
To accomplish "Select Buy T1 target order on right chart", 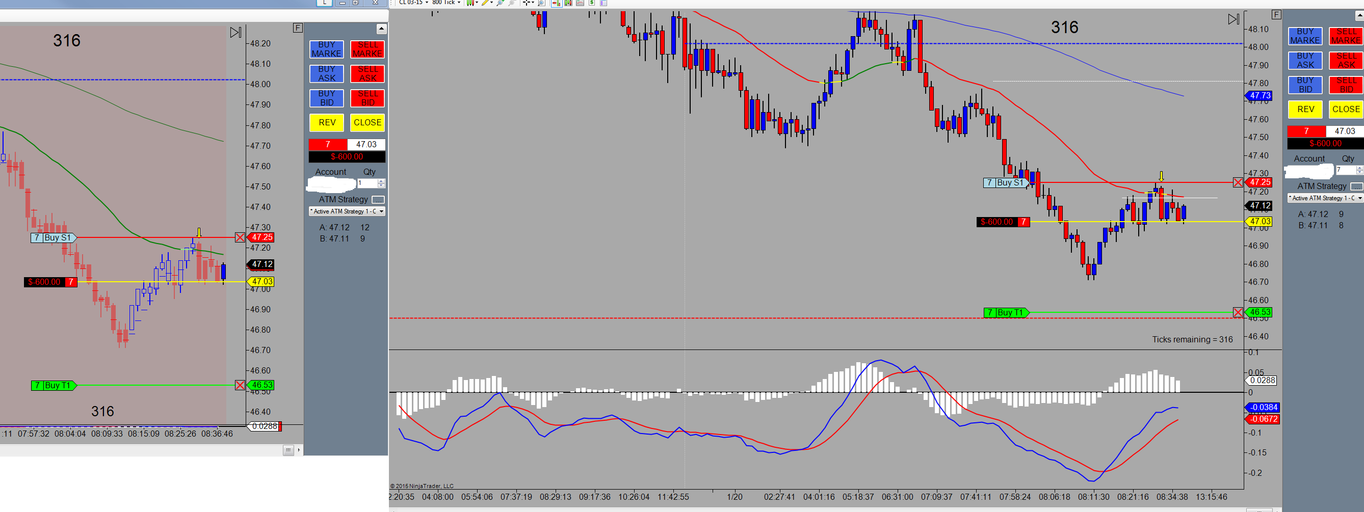I will pyautogui.click(x=1006, y=312).
